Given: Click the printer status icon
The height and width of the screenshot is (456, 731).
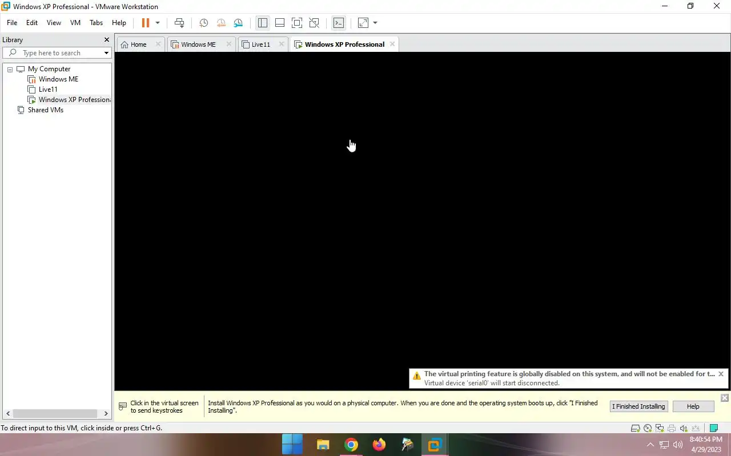Looking at the screenshot, I should 672,429.
